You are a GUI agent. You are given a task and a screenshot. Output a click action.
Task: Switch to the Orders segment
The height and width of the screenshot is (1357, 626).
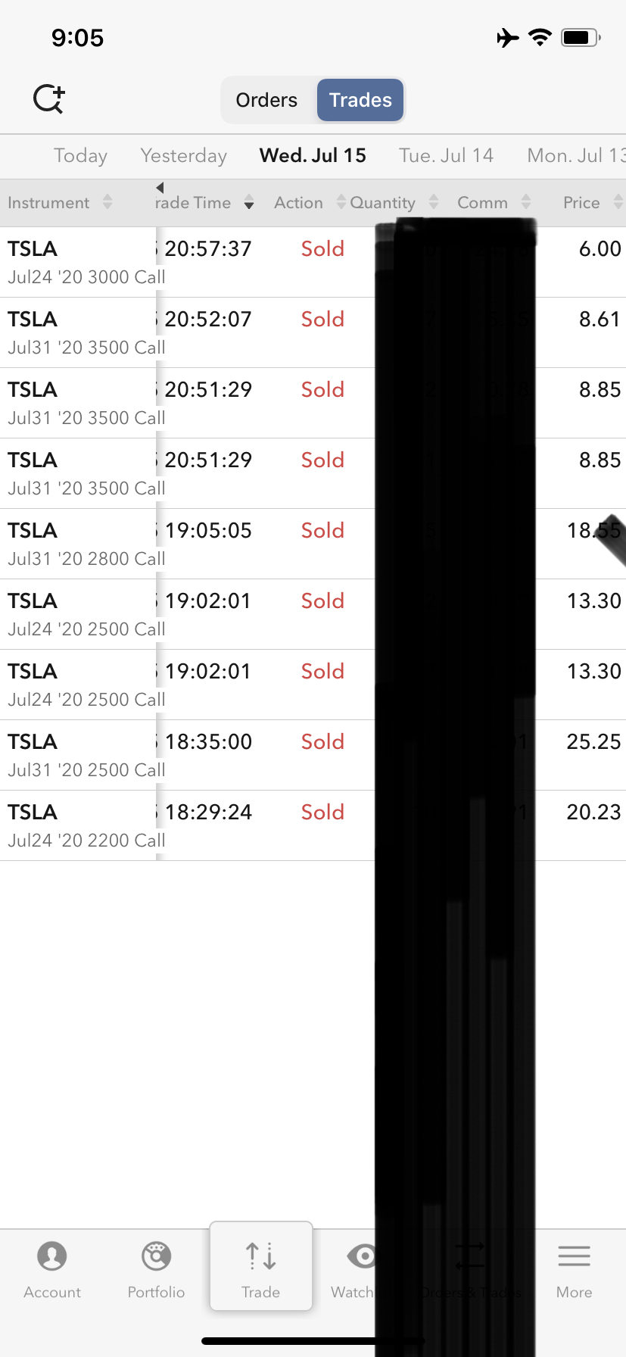coord(266,100)
